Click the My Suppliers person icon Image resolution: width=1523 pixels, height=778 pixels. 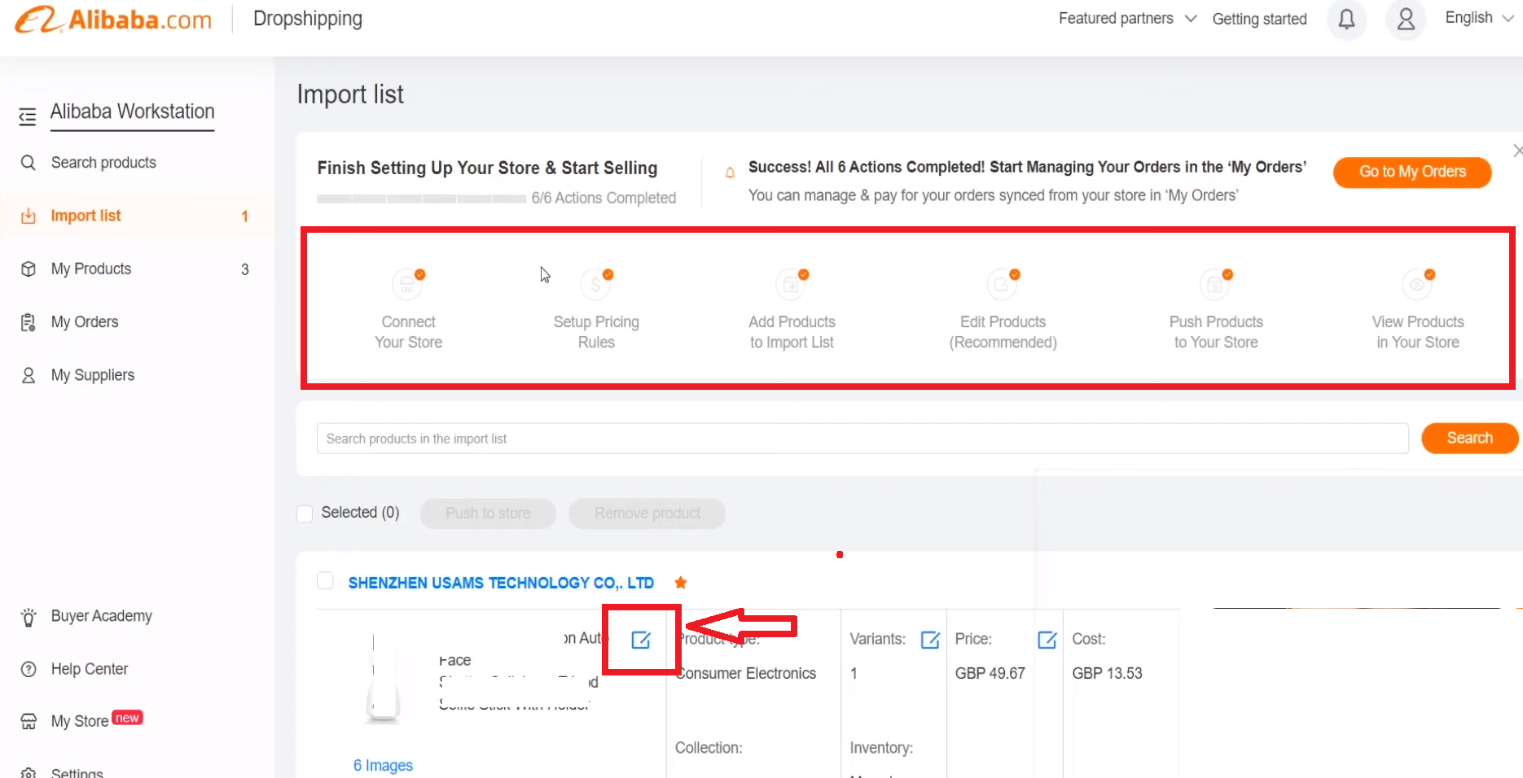pyautogui.click(x=29, y=375)
